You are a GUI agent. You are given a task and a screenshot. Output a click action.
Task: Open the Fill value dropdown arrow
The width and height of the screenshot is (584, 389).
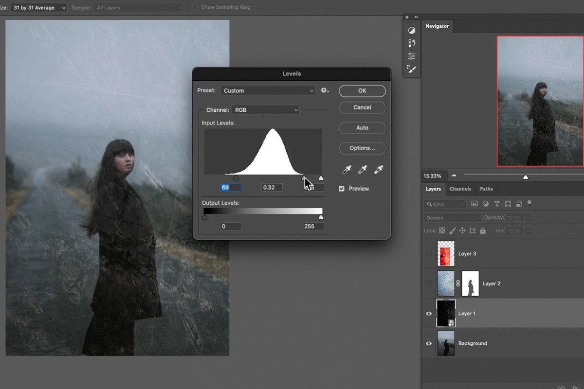click(x=528, y=231)
